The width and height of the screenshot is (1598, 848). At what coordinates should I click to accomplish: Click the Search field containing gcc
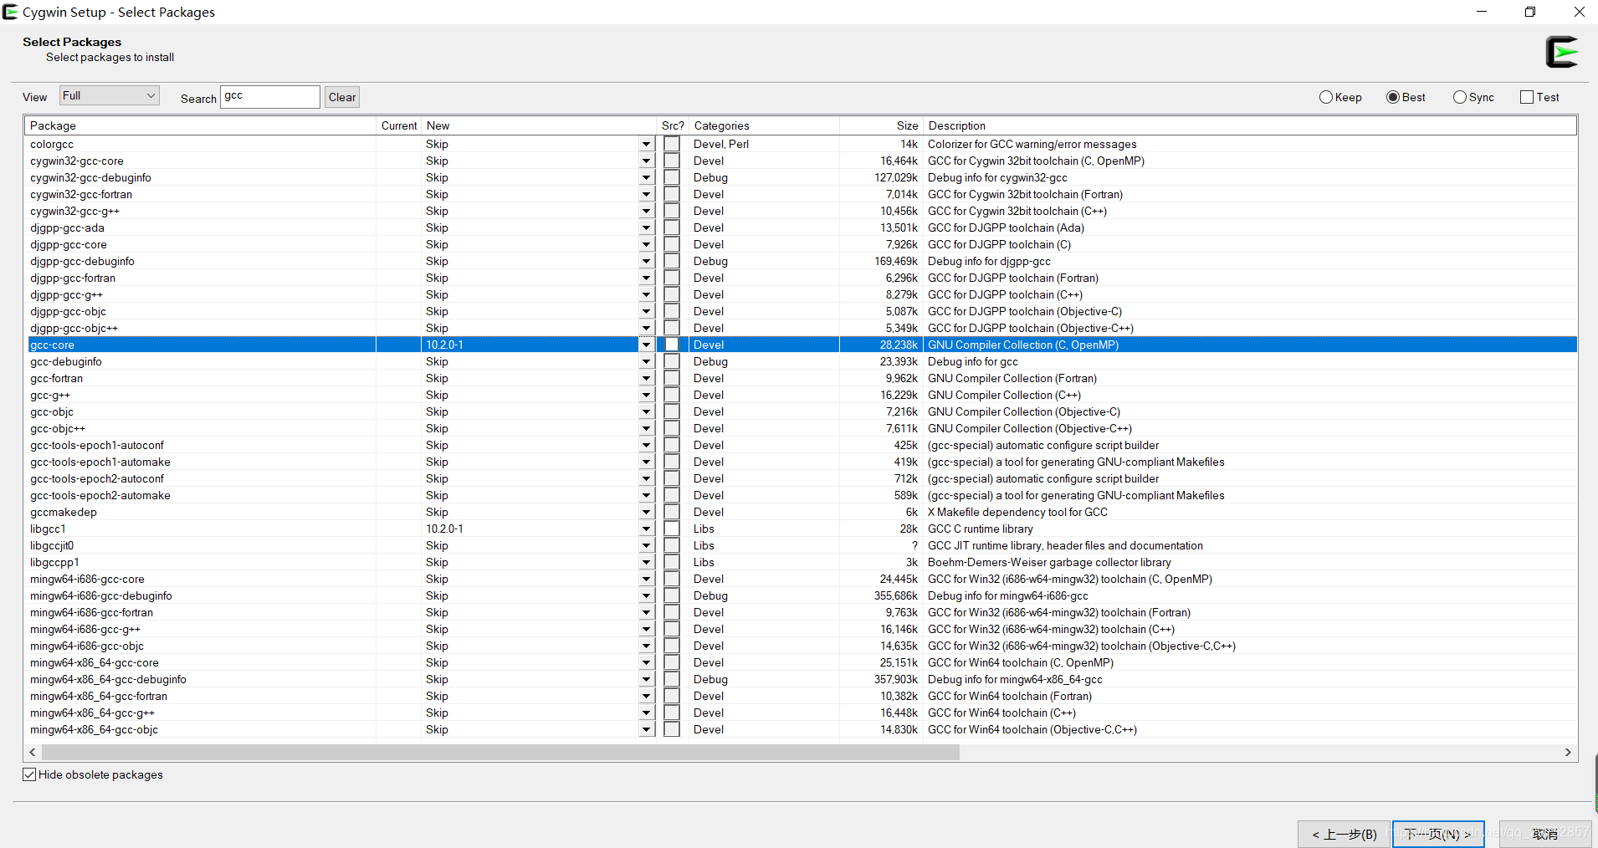tap(270, 96)
